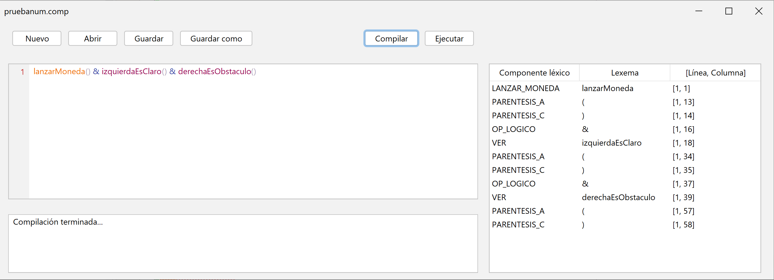Viewport: 774px width, 280px height.
Task: Click the Nuevo button
Action: (x=37, y=38)
